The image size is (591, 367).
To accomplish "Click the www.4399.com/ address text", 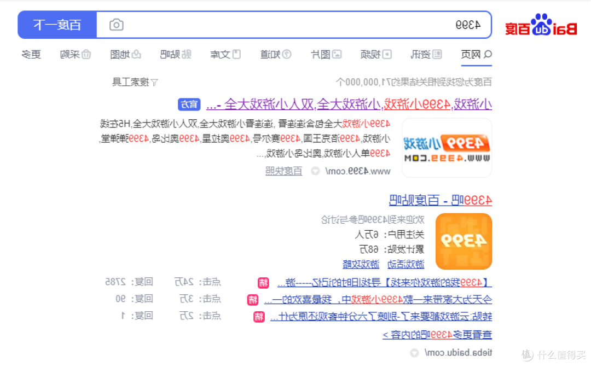I will click(358, 171).
